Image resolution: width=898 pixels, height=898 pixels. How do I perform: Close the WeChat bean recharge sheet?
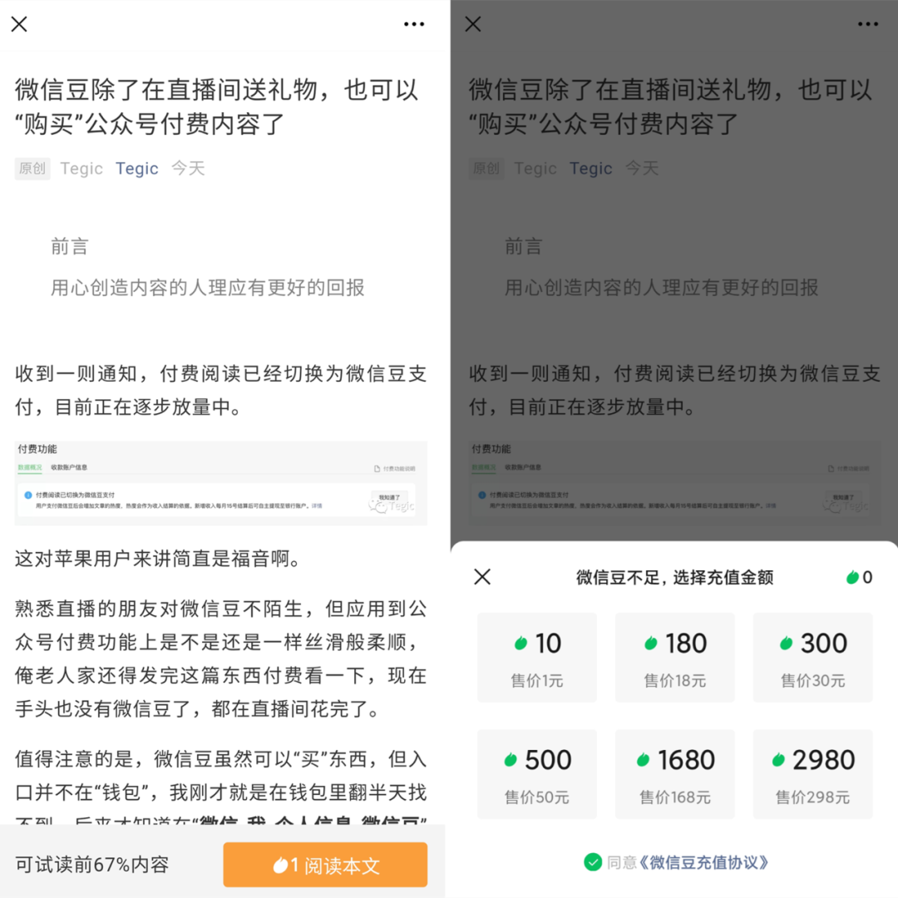point(482,577)
